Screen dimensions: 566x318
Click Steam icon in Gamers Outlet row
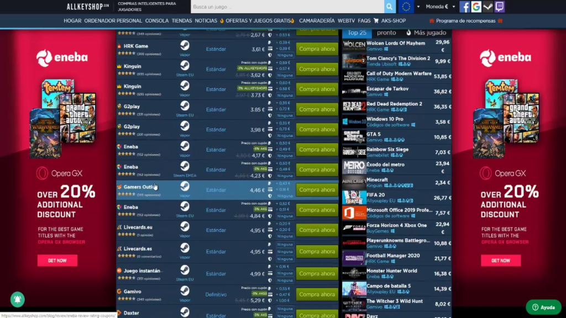click(x=185, y=187)
